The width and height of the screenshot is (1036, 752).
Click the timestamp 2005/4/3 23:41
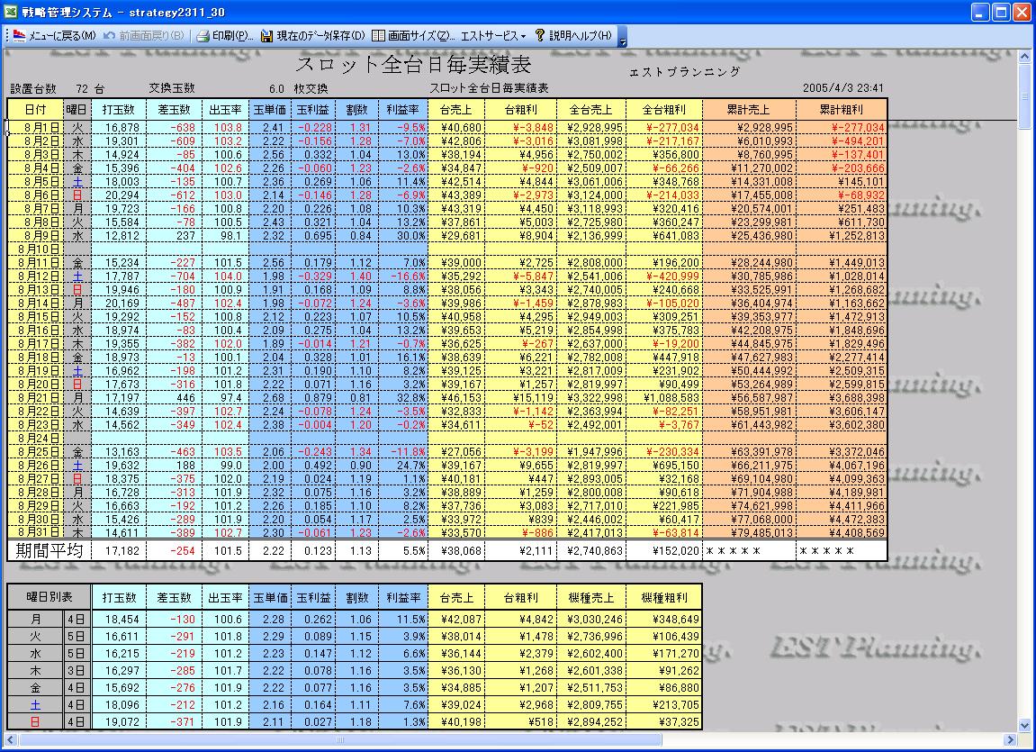click(843, 88)
